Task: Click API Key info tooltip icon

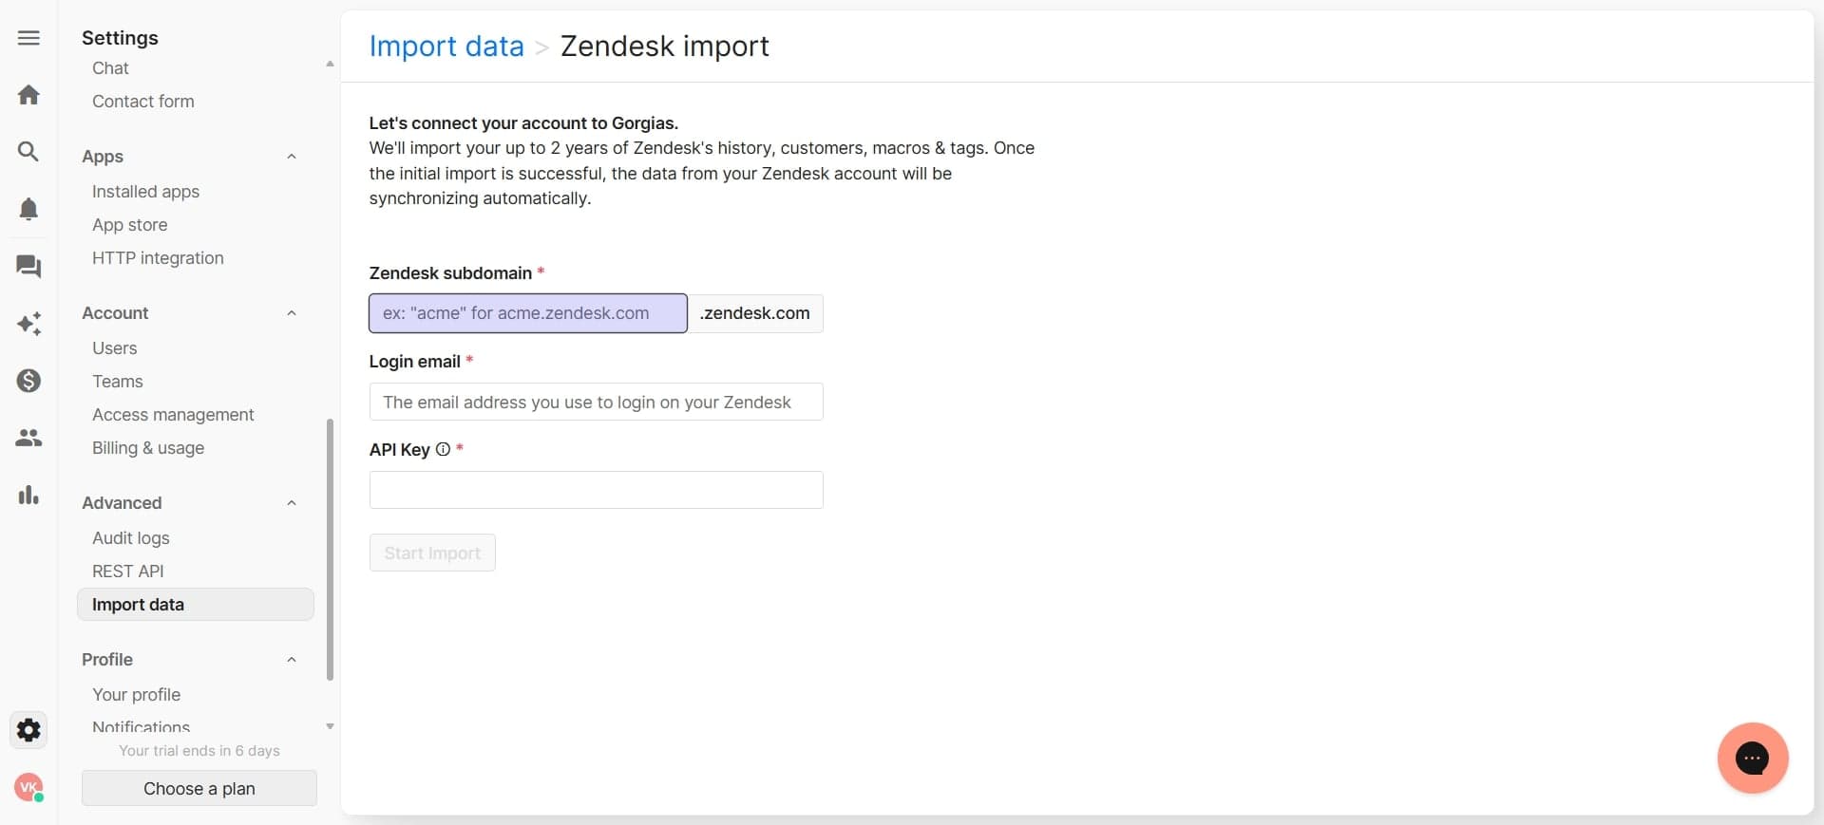Action: (443, 450)
